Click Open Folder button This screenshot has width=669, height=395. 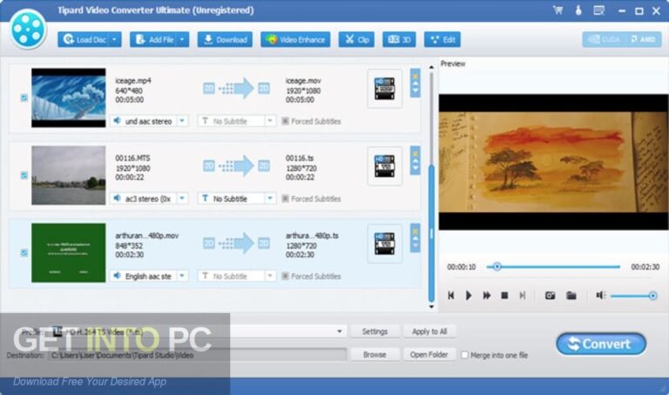pos(429,354)
